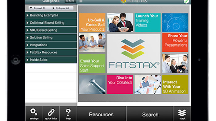Toggle the All Items button
This screenshot has height=121, width=216.
coord(70,1)
